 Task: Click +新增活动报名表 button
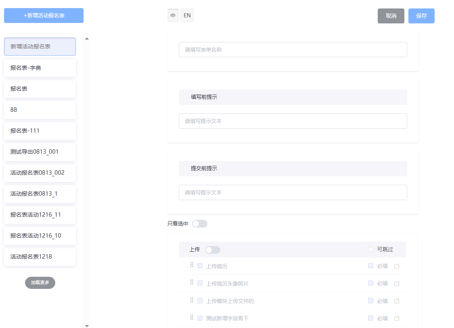point(44,16)
